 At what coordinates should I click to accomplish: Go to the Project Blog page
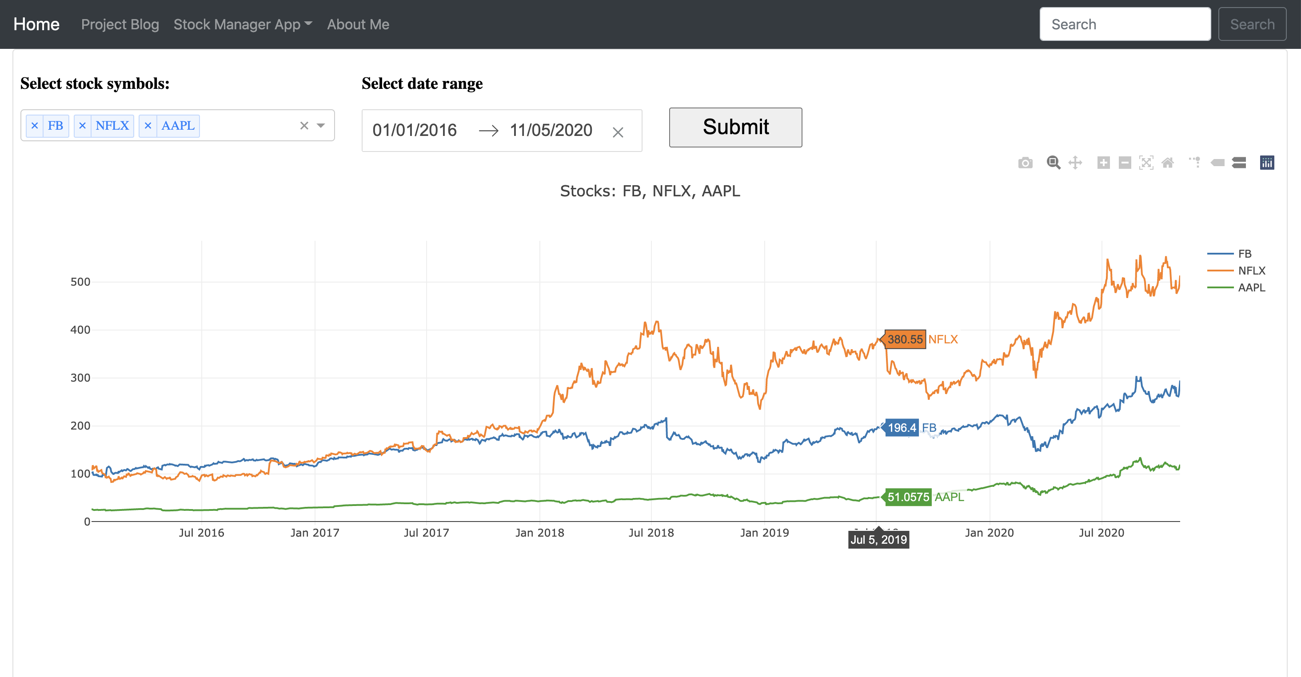(120, 24)
